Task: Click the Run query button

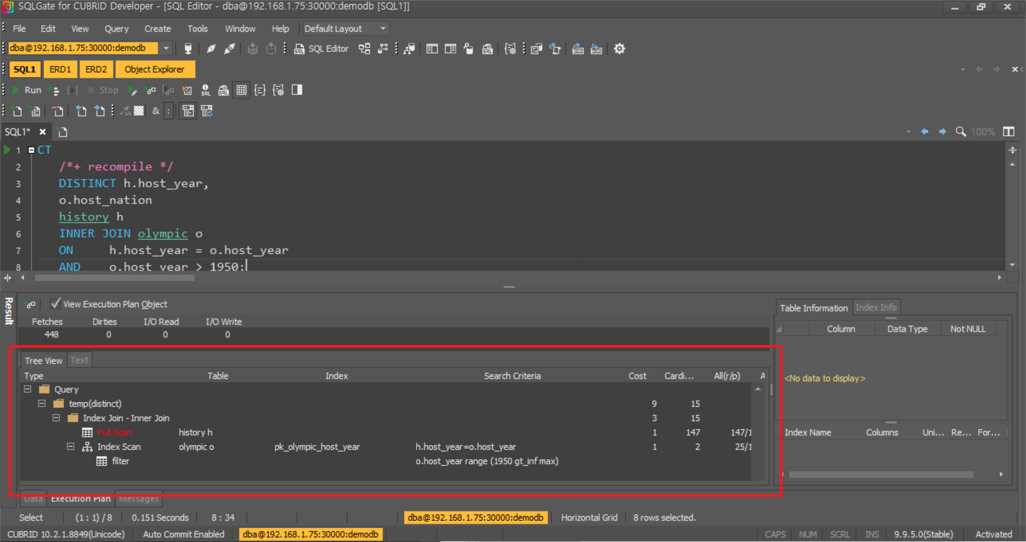Action: (x=27, y=90)
